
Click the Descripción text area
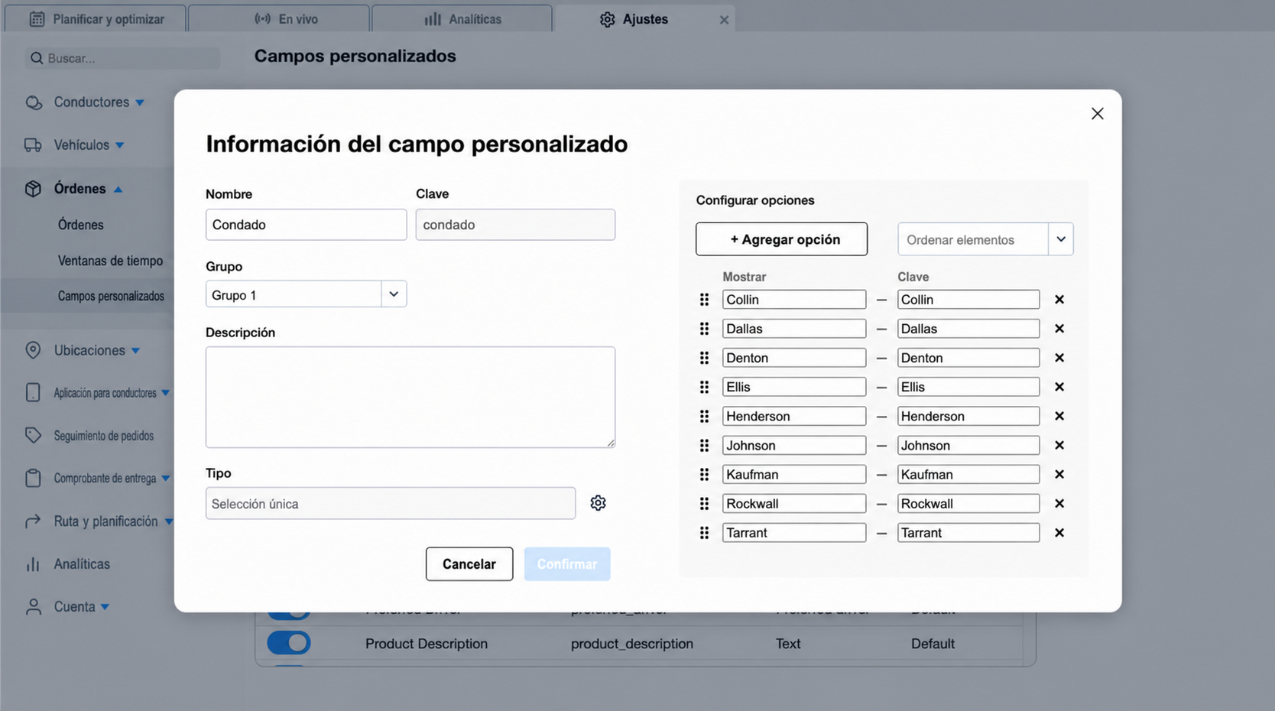pyautogui.click(x=410, y=397)
